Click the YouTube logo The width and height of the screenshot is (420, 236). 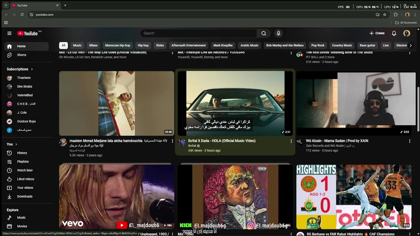[x=28, y=33]
